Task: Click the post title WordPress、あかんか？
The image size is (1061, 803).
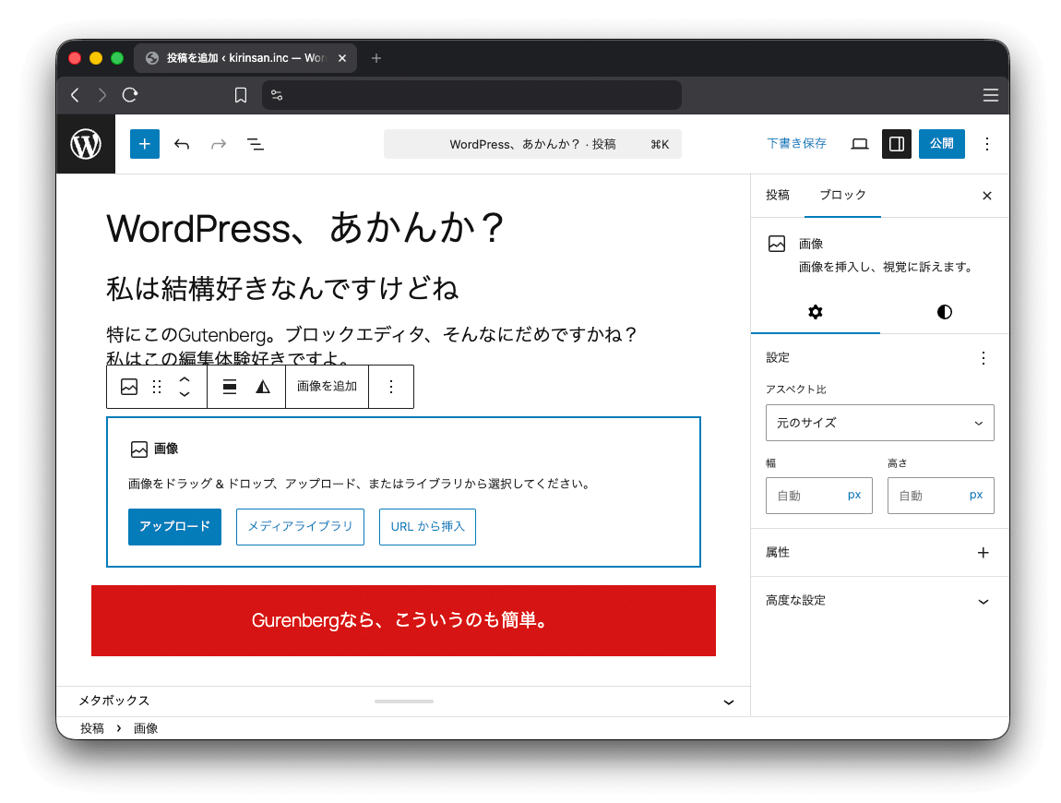Action: coord(305,228)
